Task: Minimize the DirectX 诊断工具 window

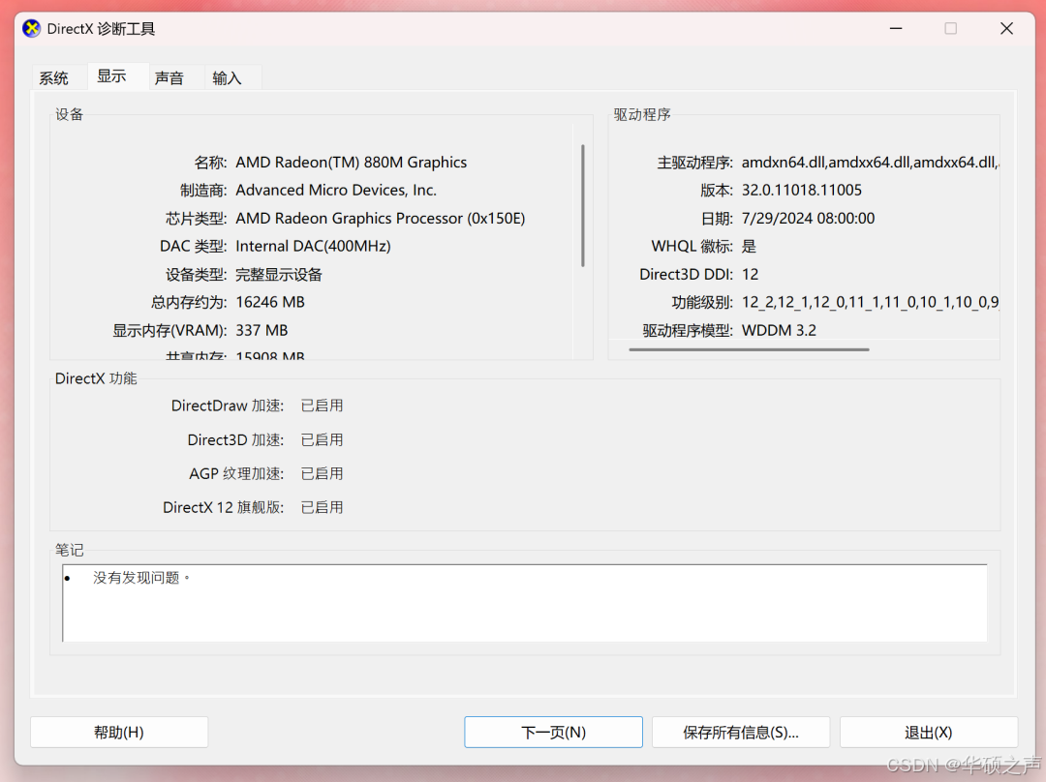Action: [x=896, y=29]
